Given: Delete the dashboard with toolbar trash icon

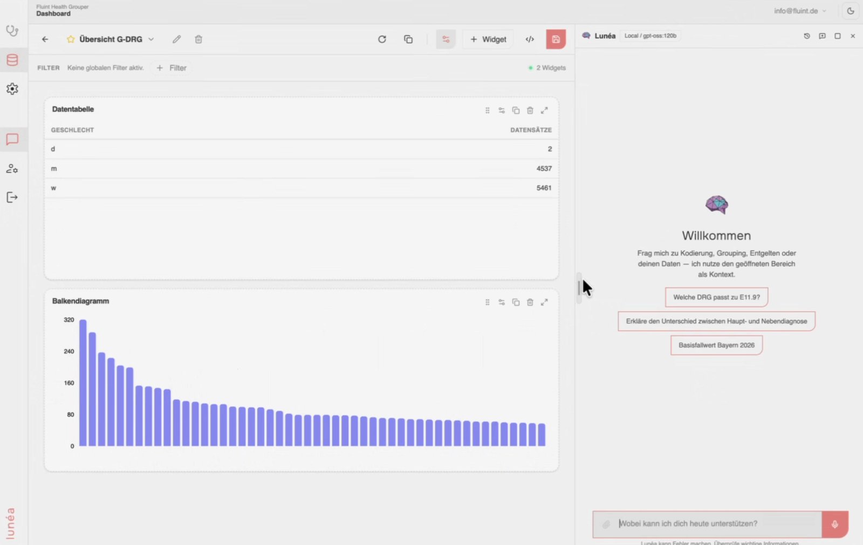Looking at the screenshot, I should click(198, 39).
